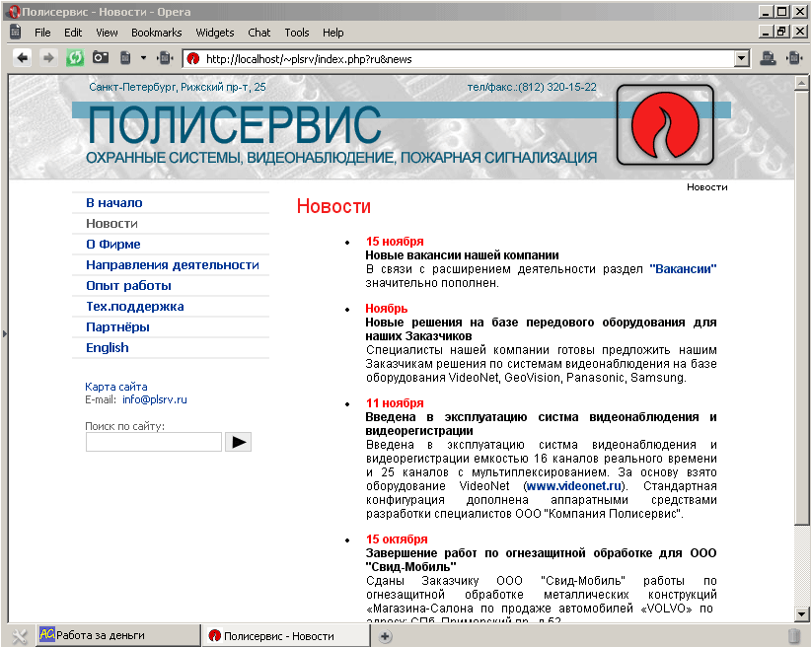Click the page-width icon after the print icon

pyautogui.click(x=794, y=58)
